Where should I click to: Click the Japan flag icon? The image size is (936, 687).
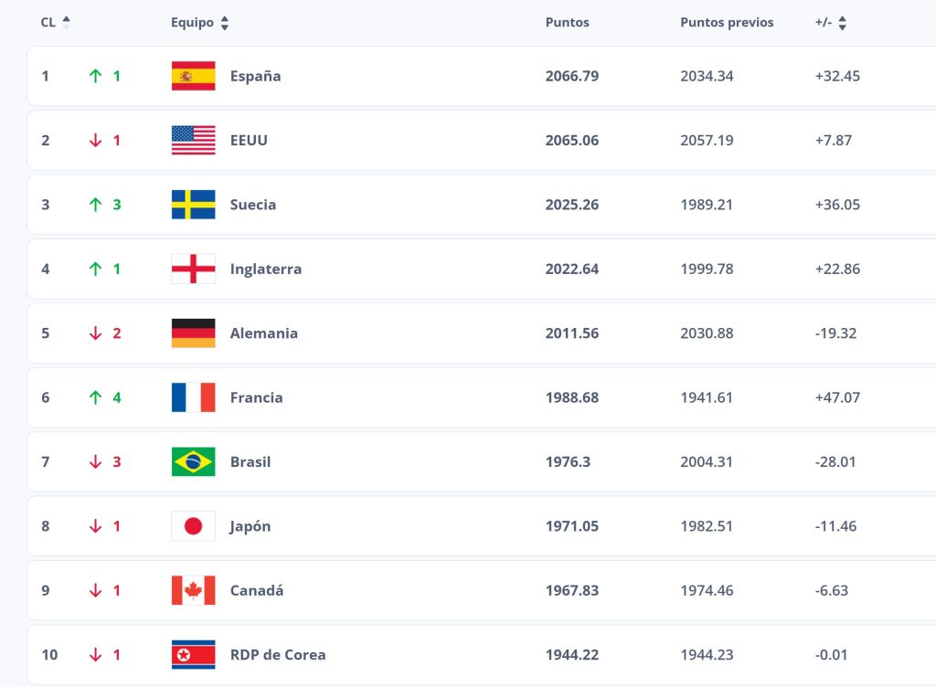[x=193, y=526]
